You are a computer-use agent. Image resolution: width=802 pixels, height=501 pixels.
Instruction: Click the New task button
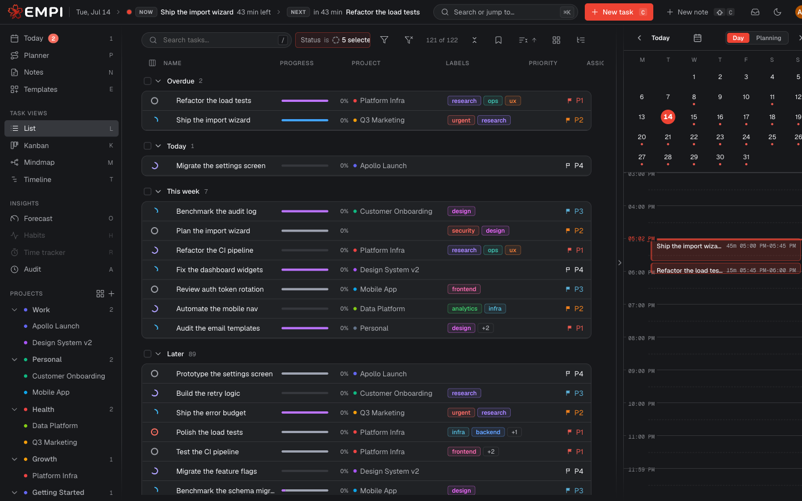coord(619,12)
